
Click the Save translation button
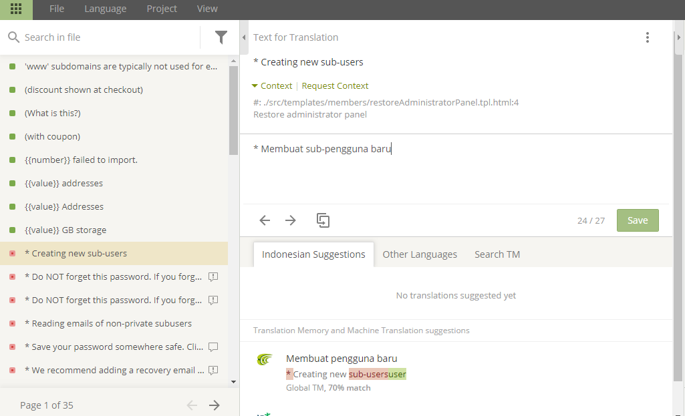coord(637,220)
